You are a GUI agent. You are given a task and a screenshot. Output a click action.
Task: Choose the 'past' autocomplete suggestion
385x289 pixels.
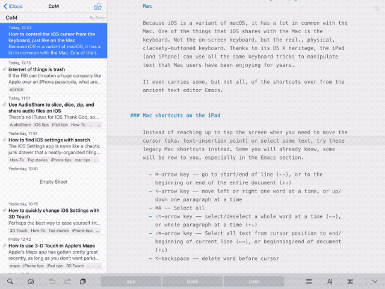tap(254, 281)
